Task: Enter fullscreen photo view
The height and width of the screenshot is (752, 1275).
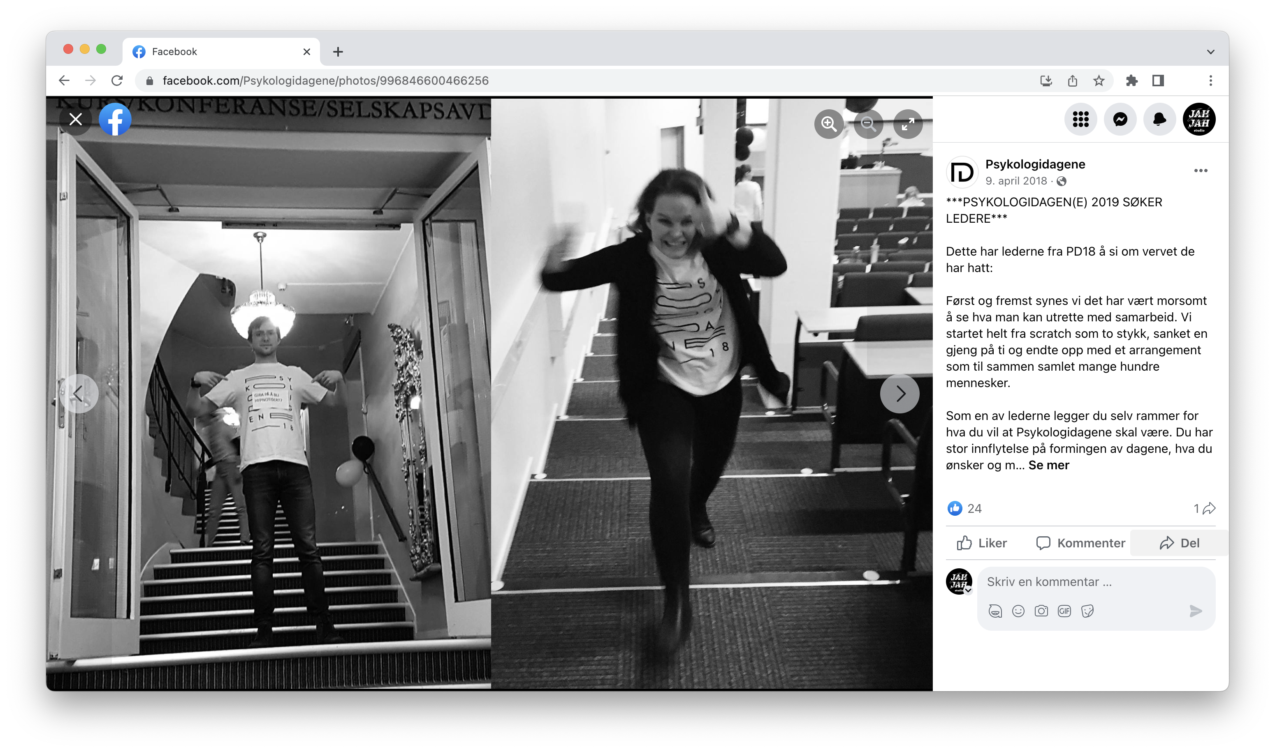Action: coord(907,124)
